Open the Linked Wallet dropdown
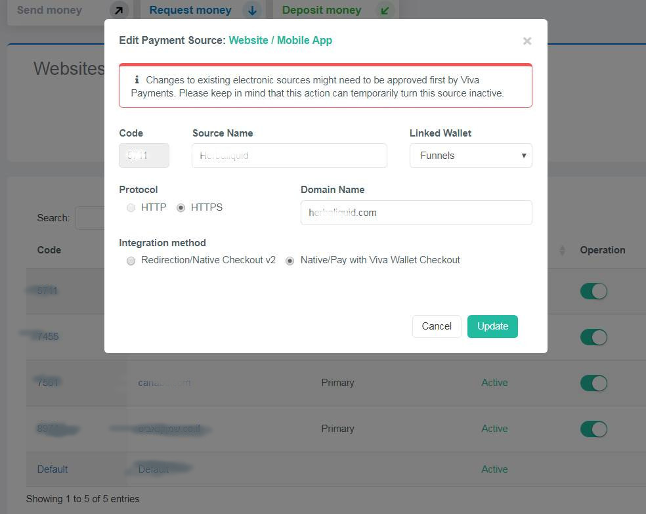 click(x=471, y=156)
